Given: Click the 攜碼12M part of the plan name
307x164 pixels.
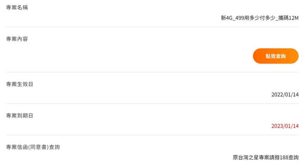Looking at the screenshot, I should coord(288,18).
